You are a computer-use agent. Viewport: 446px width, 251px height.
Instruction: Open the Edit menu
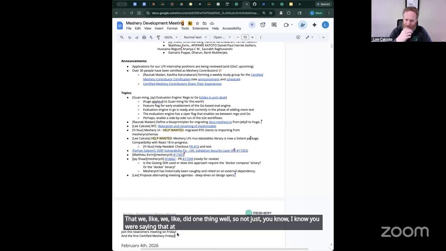click(138, 28)
